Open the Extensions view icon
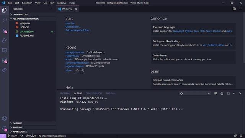Viewport: 245px width, 138px height. (4, 60)
